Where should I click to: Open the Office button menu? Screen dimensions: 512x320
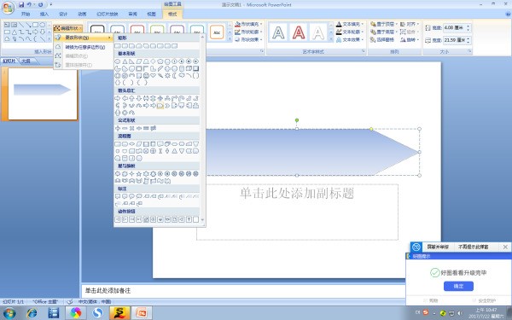pyautogui.click(x=8, y=8)
